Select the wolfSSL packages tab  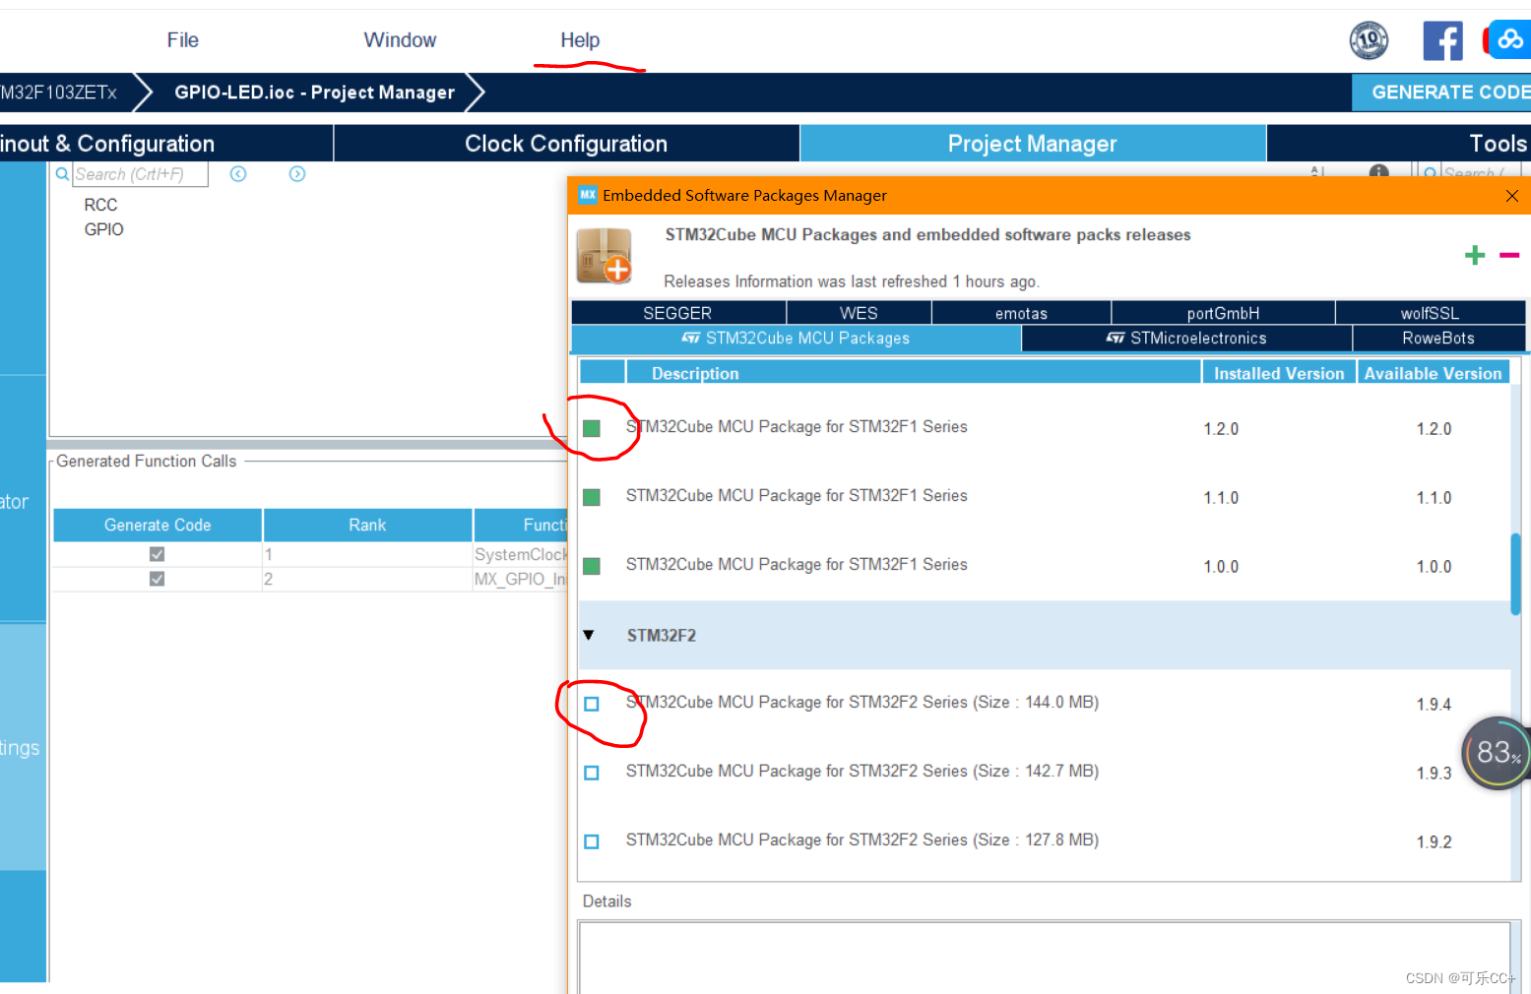click(x=1430, y=313)
